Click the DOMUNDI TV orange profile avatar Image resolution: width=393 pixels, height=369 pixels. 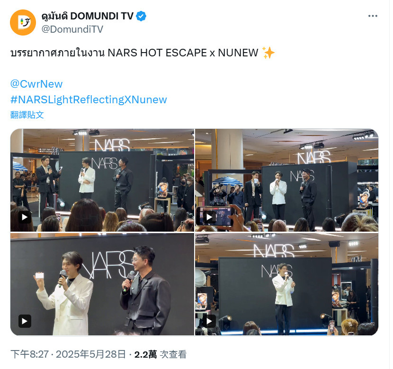pos(23,23)
